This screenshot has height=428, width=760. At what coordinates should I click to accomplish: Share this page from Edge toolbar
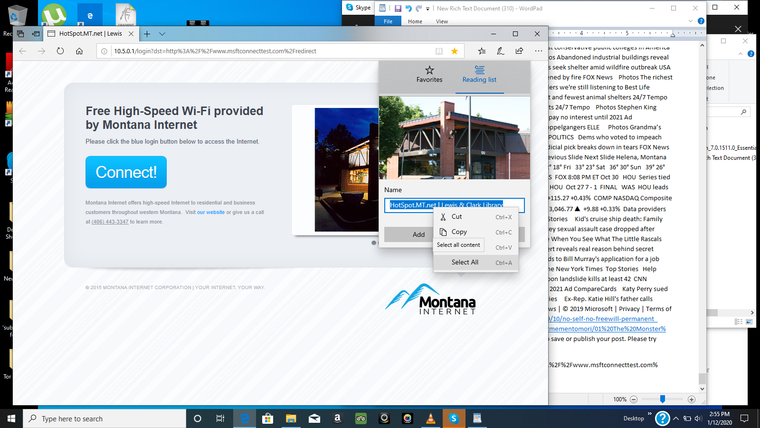point(519,51)
